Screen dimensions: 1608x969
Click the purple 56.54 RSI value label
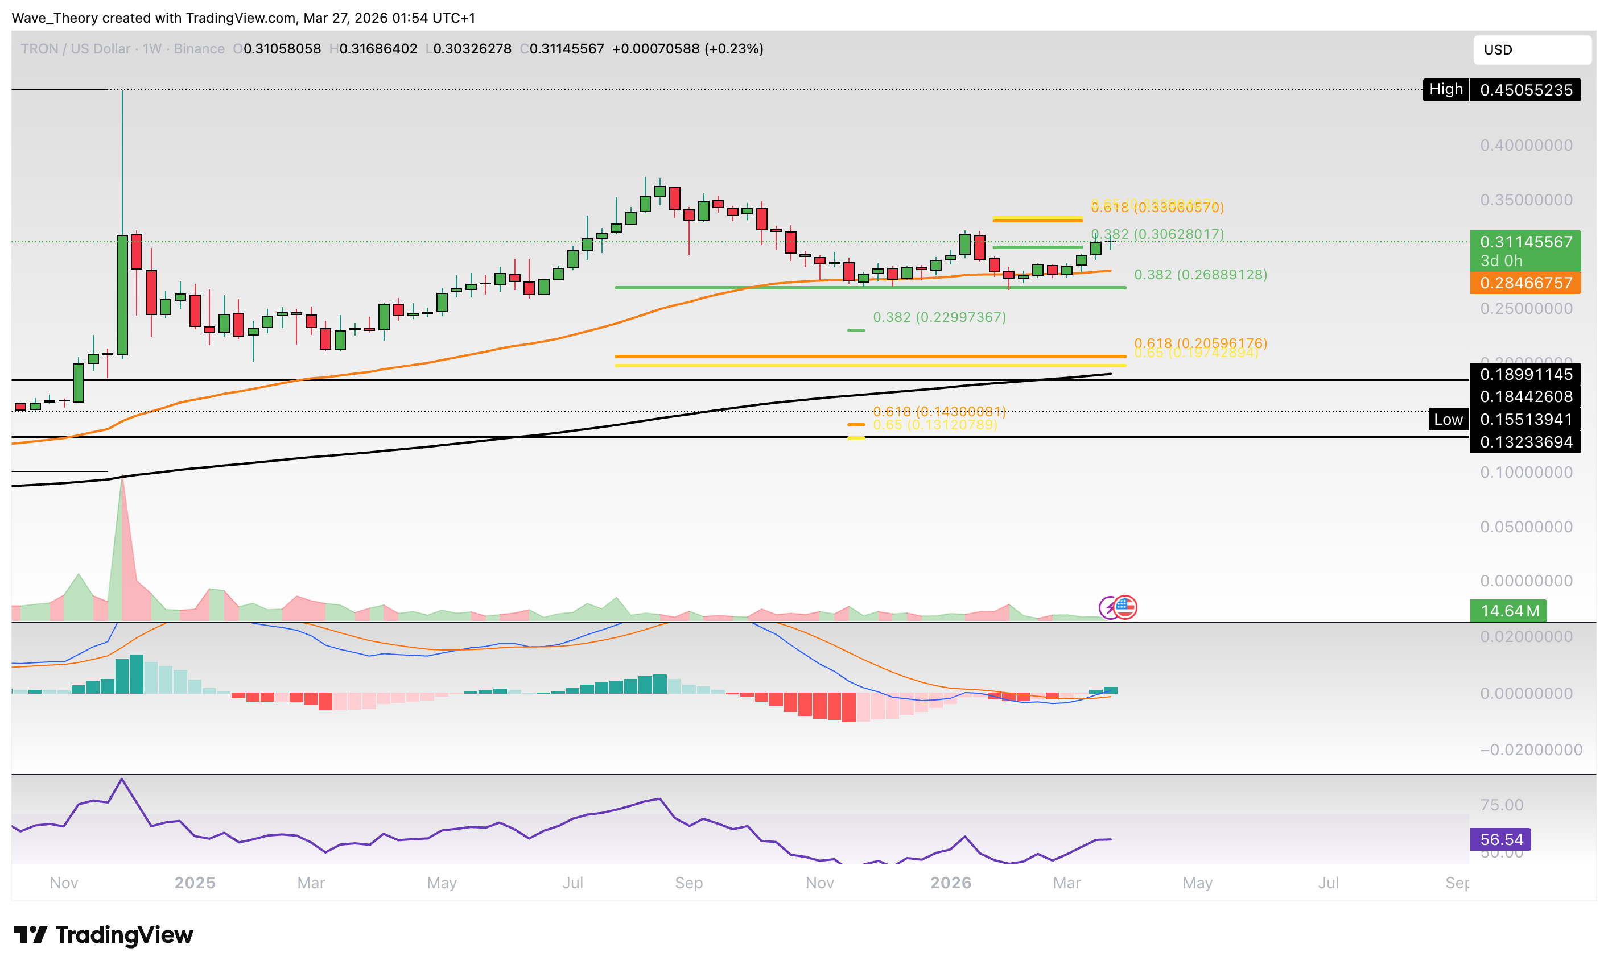pyautogui.click(x=1500, y=839)
